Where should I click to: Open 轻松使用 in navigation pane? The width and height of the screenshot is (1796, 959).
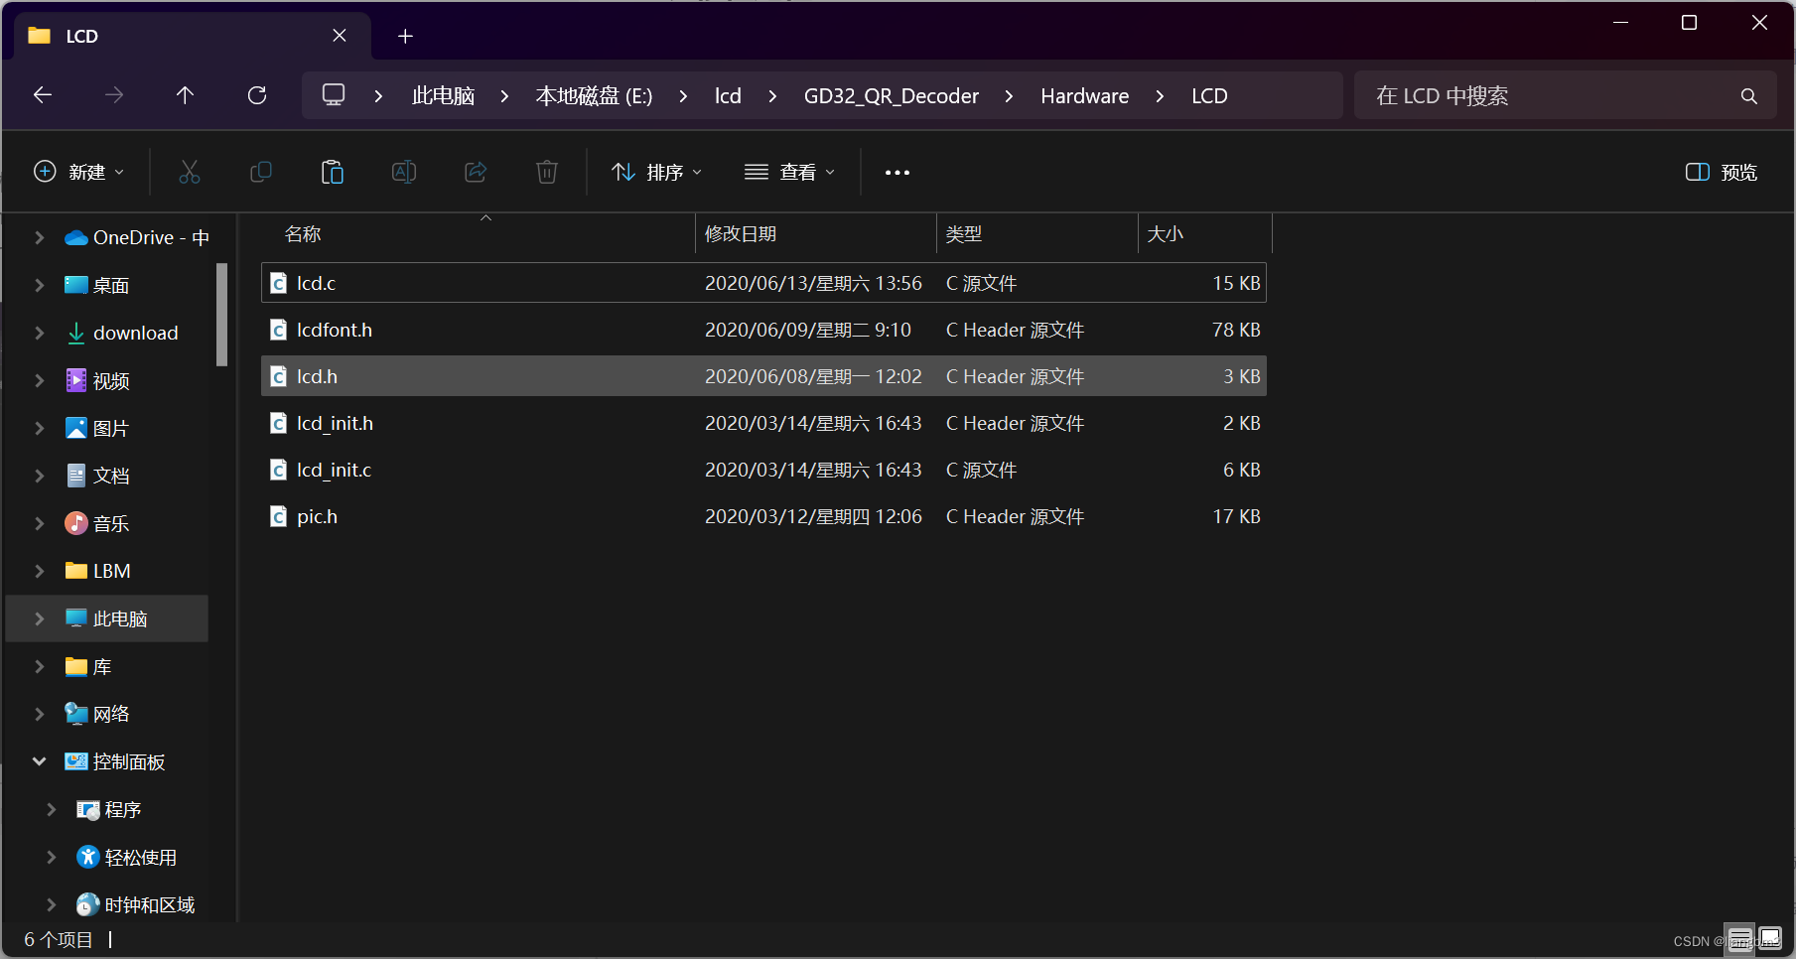(140, 857)
